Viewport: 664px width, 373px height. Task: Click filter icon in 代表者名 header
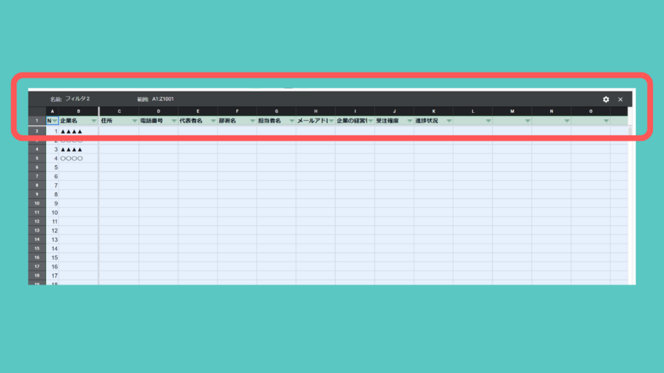(213, 121)
